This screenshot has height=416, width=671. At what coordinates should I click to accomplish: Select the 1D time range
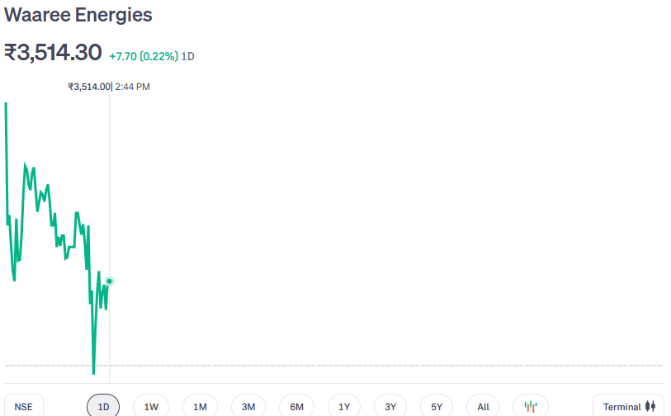coord(103,406)
